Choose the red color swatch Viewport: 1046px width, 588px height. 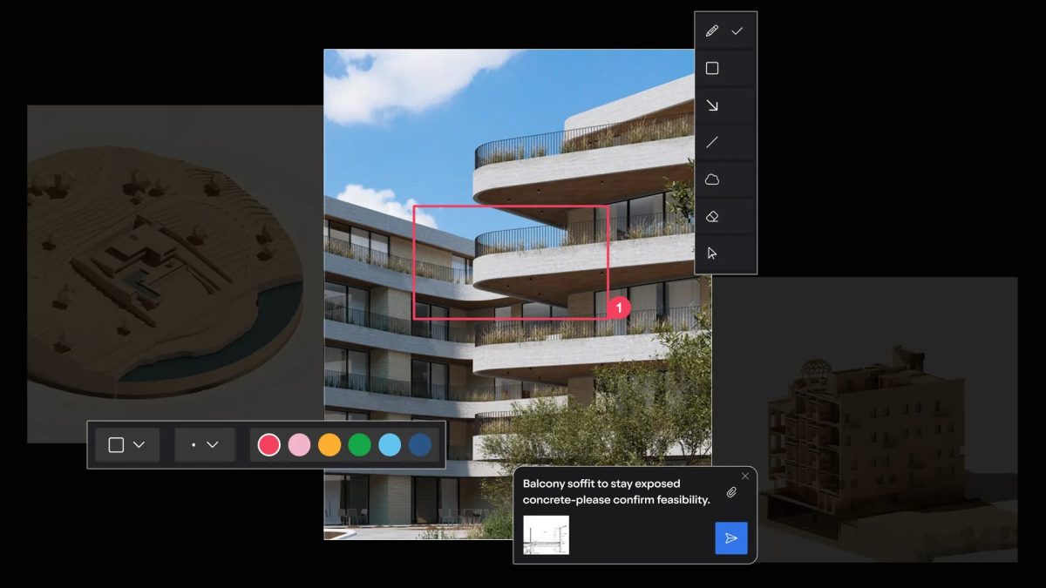tap(269, 445)
